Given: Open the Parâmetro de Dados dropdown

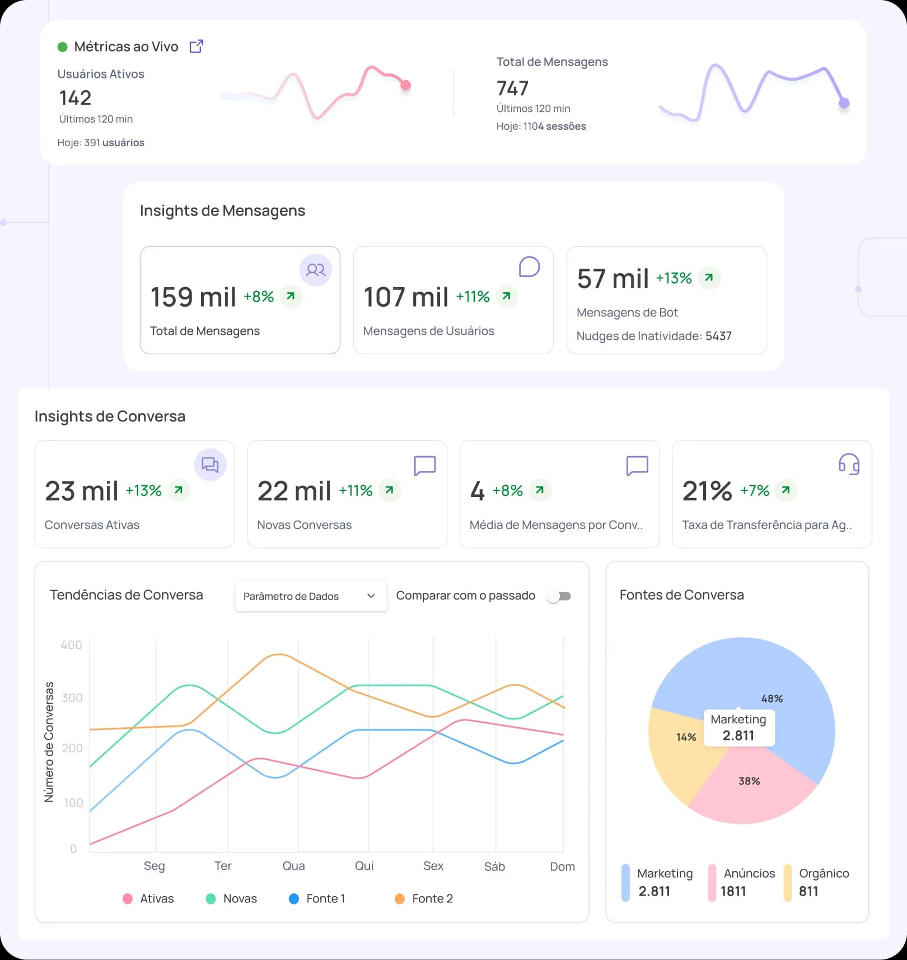Looking at the screenshot, I should point(310,596).
